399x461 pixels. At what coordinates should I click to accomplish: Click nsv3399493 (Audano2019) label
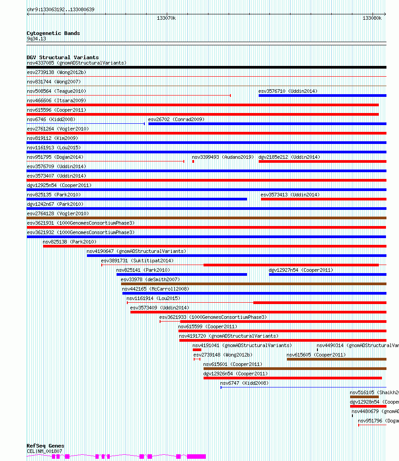click(x=223, y=157)
